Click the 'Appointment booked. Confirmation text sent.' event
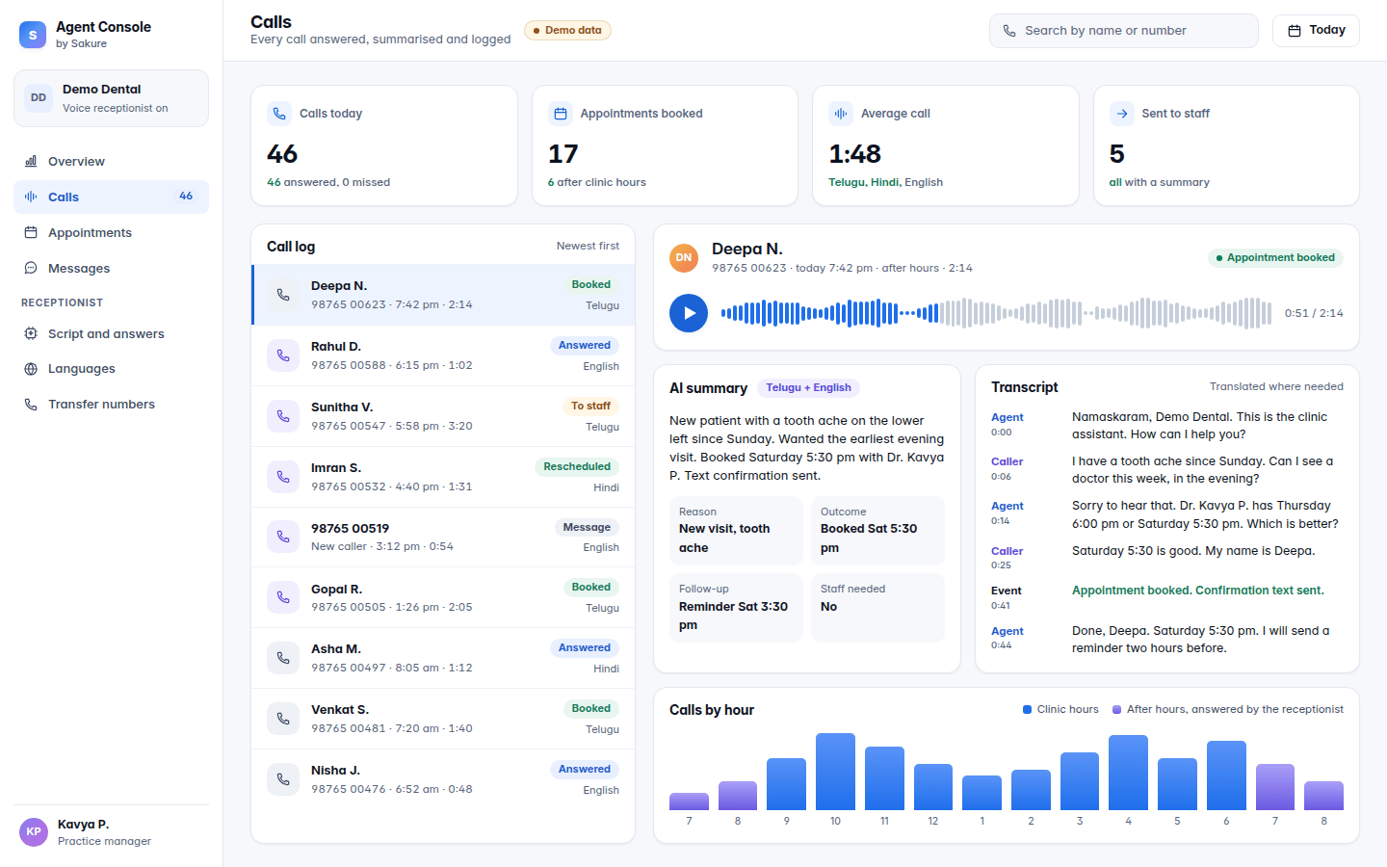 (1198, 591)
